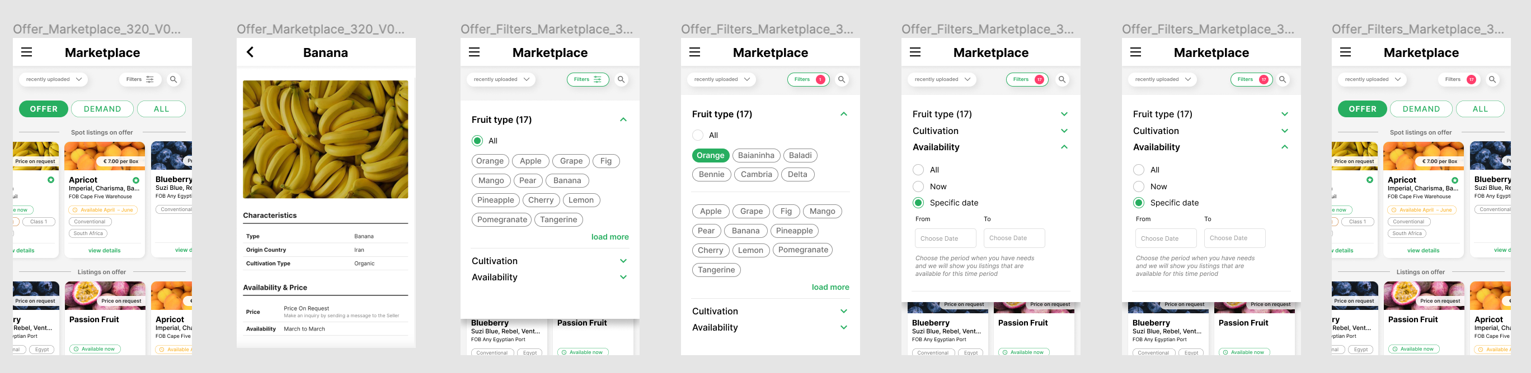Click the To Choose Date field, sixth frame
The height and width of the screenshot is (373, 1531).
click(1235, 238)
